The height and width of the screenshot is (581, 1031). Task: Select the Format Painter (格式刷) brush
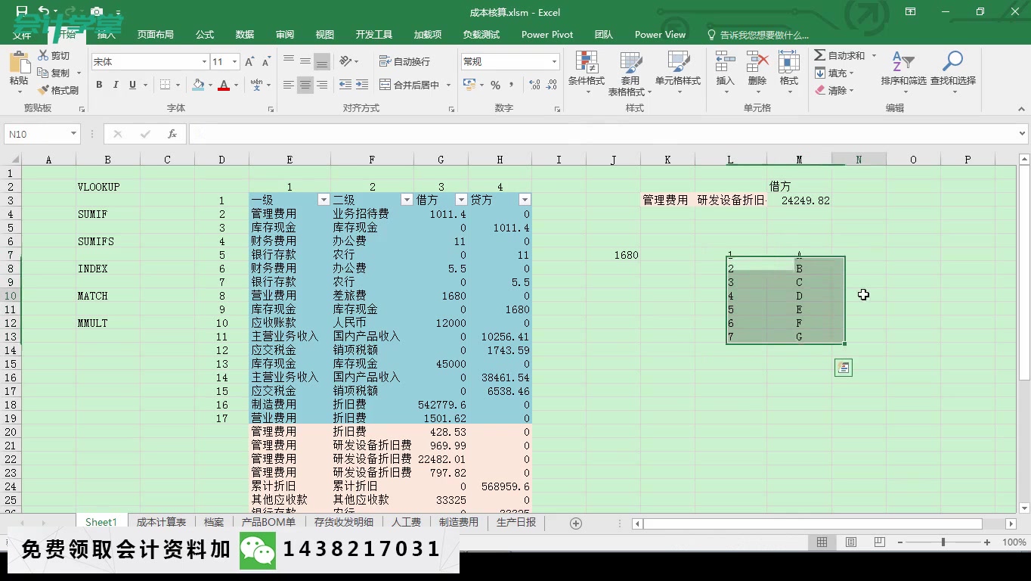click(43, 90)
